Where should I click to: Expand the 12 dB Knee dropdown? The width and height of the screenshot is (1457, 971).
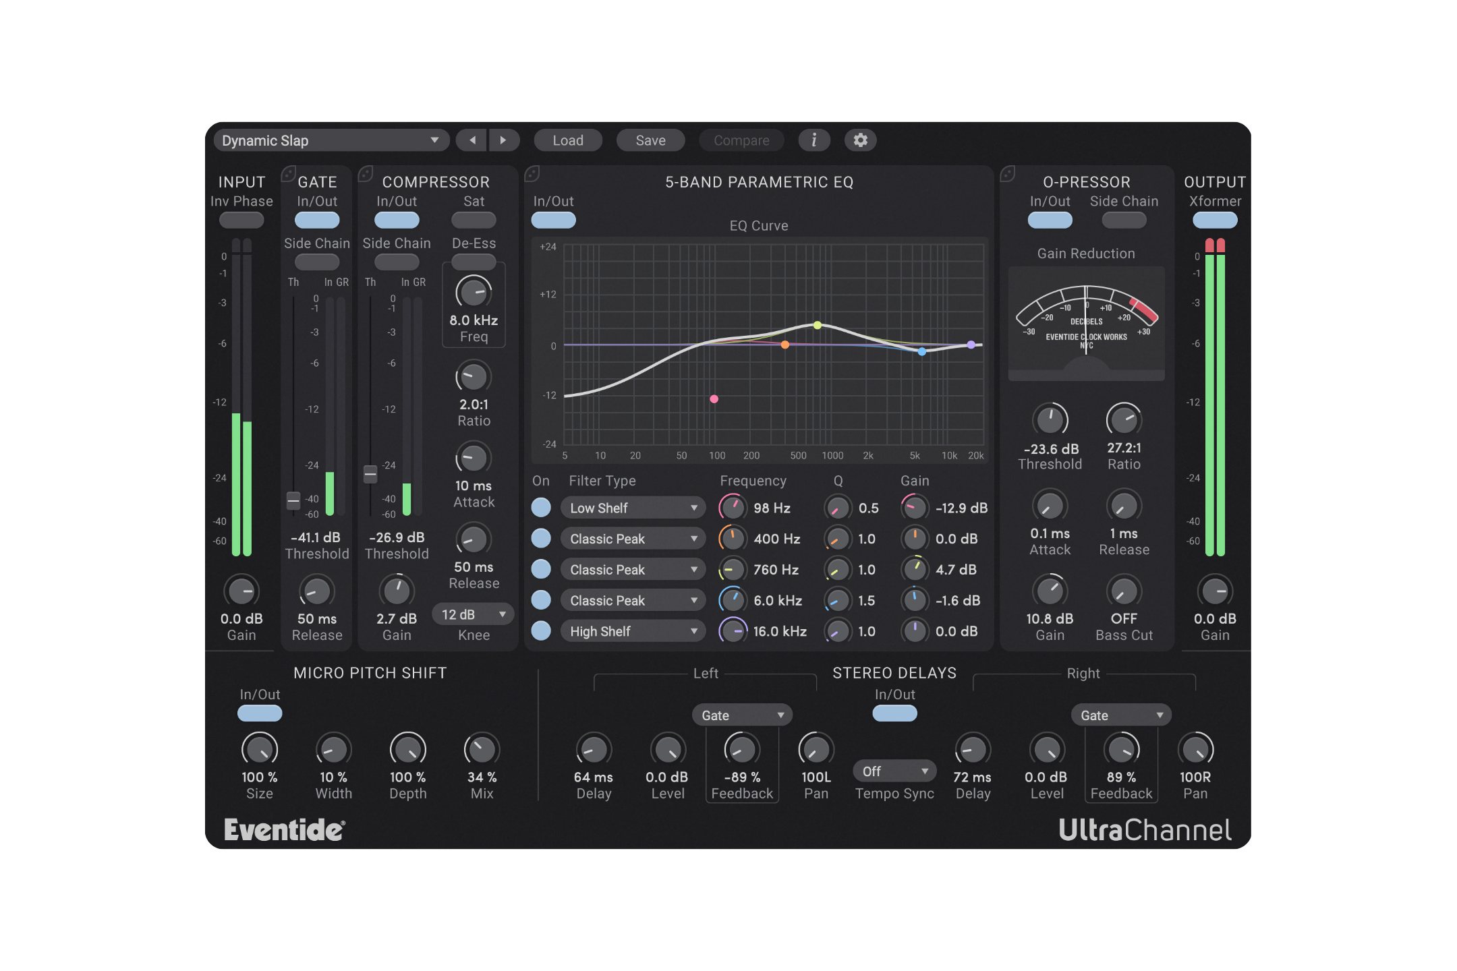[x=474, y=614]
